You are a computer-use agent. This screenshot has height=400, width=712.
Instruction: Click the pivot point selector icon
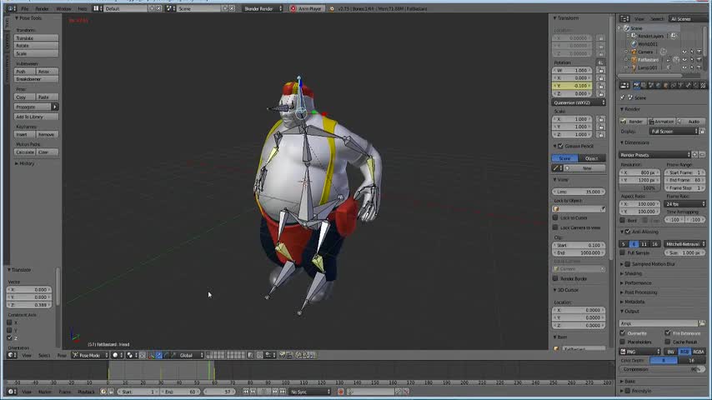(130, 355)
